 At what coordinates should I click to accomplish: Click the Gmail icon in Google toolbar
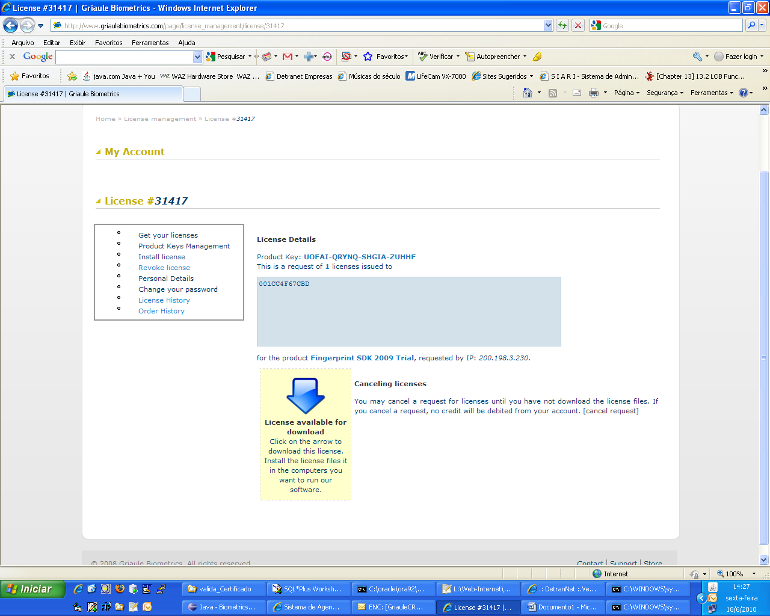(288, 57)
